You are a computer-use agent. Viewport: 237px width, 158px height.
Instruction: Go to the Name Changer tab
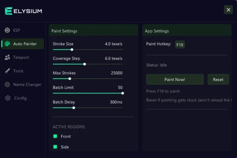(x=23, y=85)
